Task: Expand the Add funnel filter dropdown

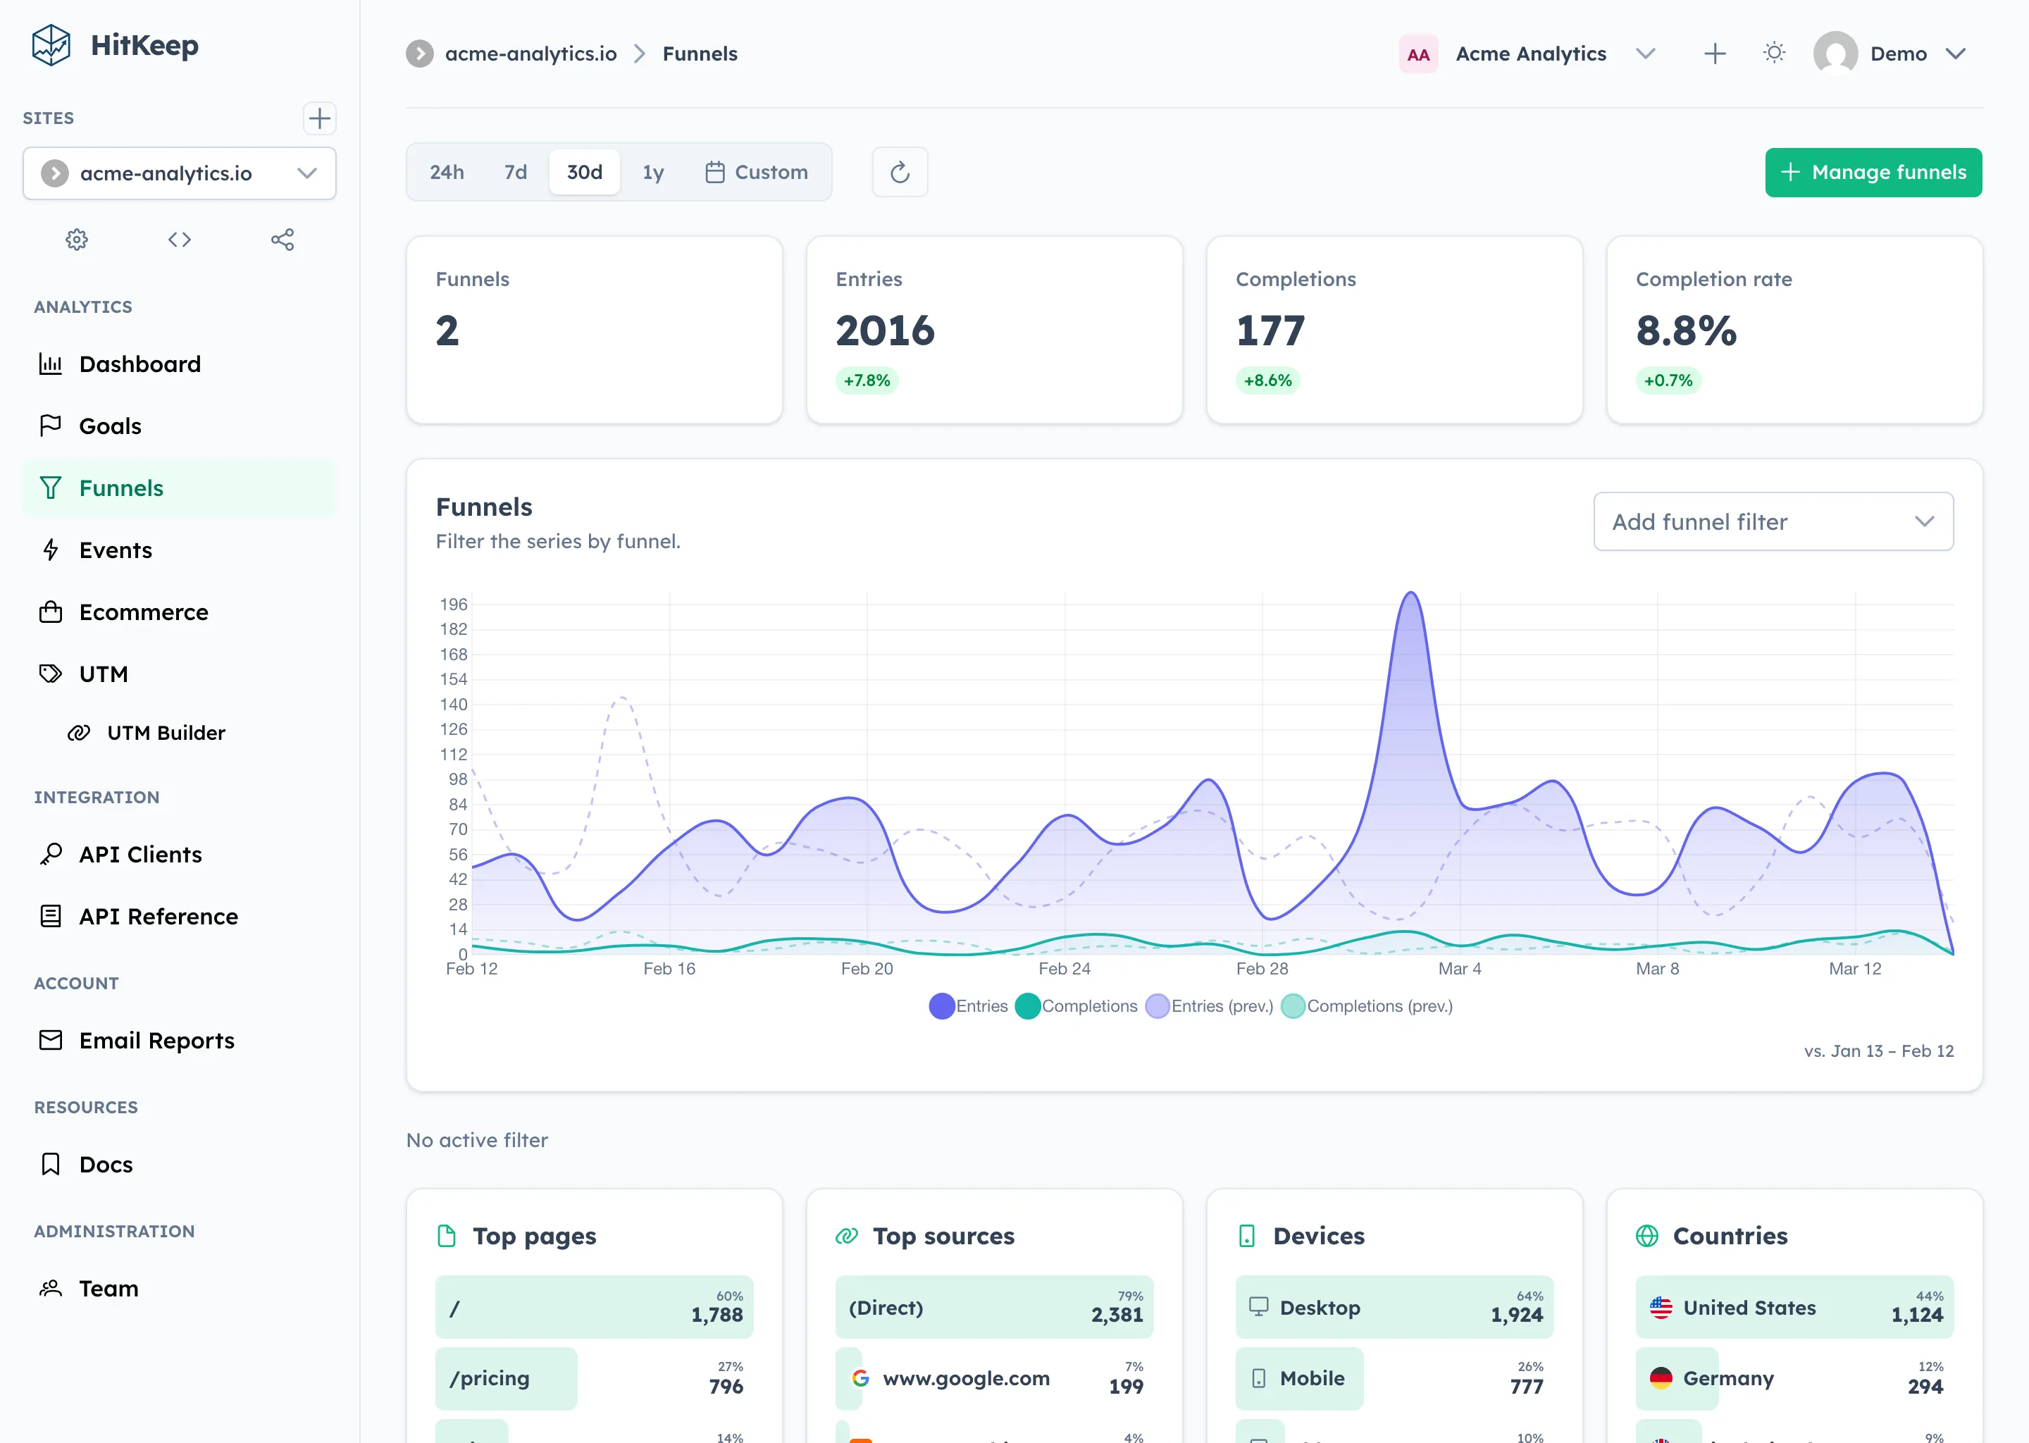Action: [1773, 521]
